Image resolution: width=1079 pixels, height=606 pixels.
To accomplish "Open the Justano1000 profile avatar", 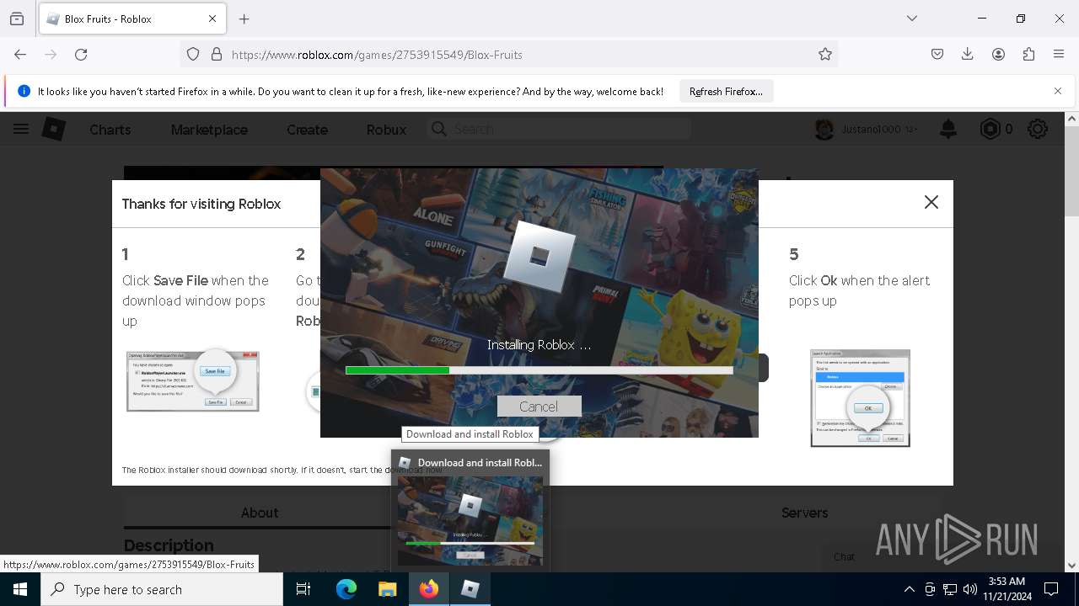I will (x=824, y=129).
